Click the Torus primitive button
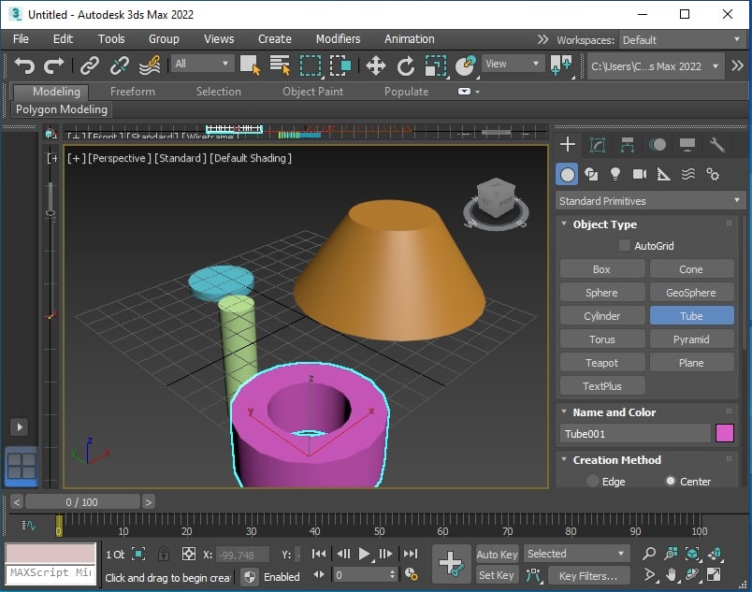The image size is (752, 592). click(x=602, y=339)
